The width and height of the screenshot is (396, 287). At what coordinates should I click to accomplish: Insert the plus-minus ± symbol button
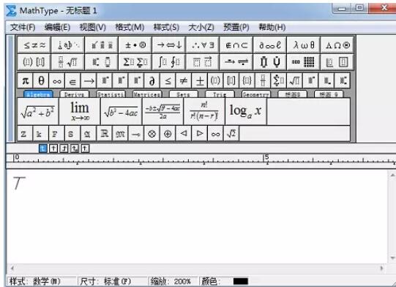click(x=200, y=80)
